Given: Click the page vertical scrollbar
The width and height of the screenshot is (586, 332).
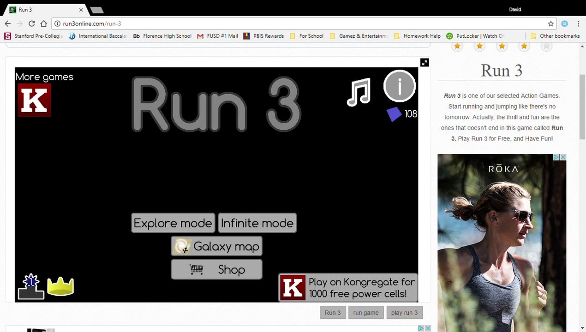Looking at the screenshot, I should (x=582, y=106).
